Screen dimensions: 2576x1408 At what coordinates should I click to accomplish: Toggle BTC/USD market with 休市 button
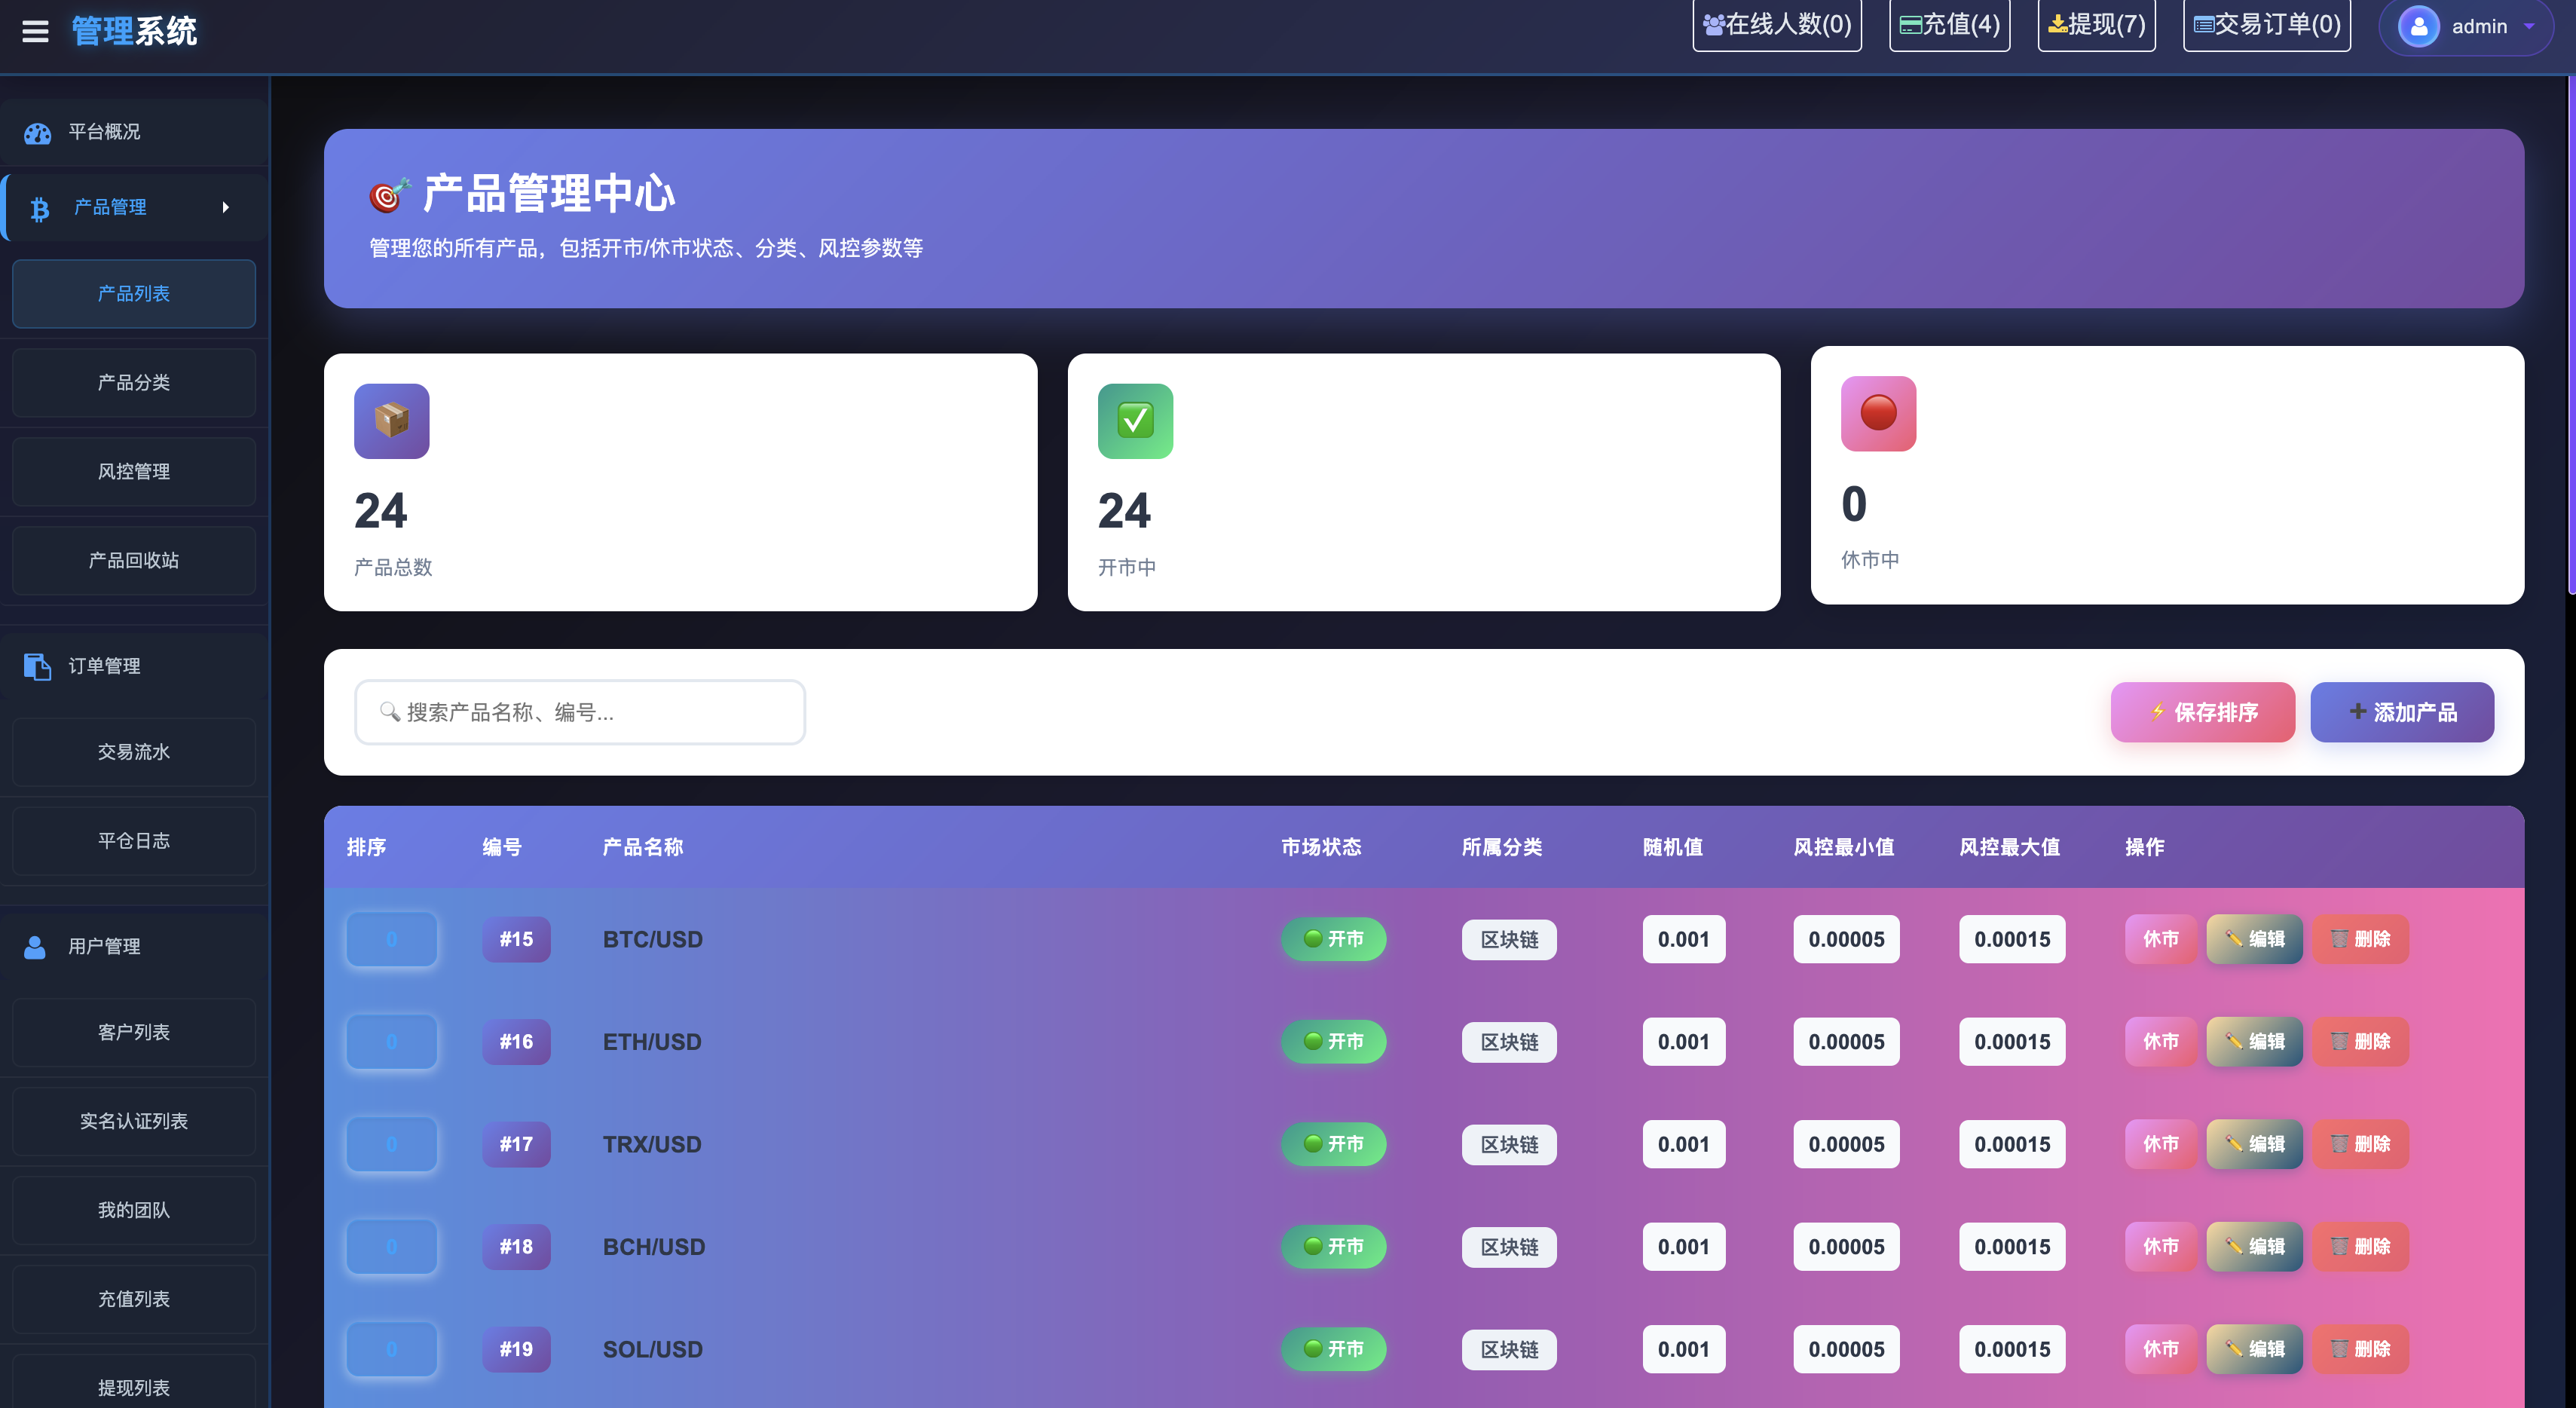pos(2160,939)
